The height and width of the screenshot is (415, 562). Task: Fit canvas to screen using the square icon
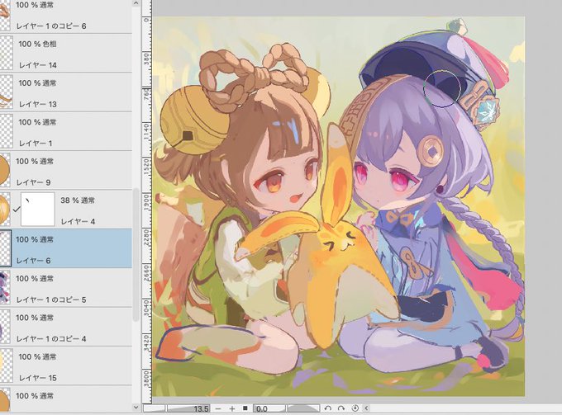(245, 408)
